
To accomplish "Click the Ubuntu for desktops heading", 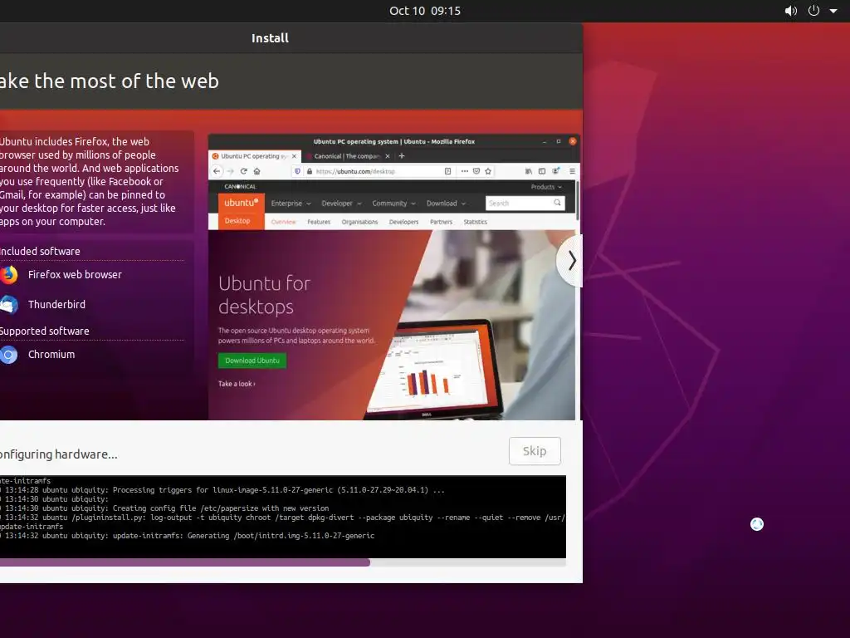I will coord(265,295).
